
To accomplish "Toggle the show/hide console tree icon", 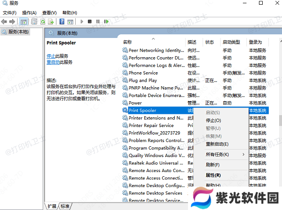I will click(x=23, y=22).
